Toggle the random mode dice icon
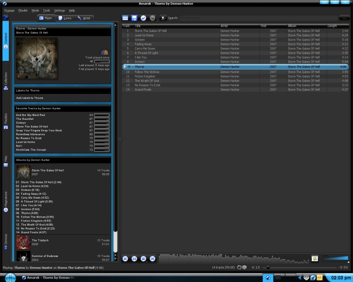Viewport: 353px width, 282px height. tap(244, 267)
